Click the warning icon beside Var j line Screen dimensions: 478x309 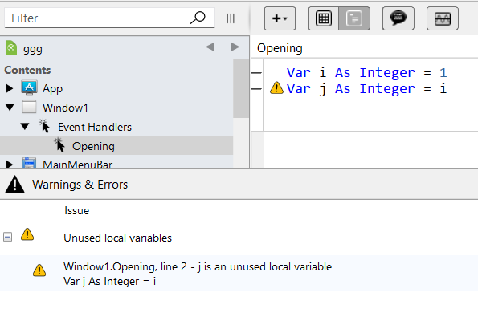tap(276, 88)
